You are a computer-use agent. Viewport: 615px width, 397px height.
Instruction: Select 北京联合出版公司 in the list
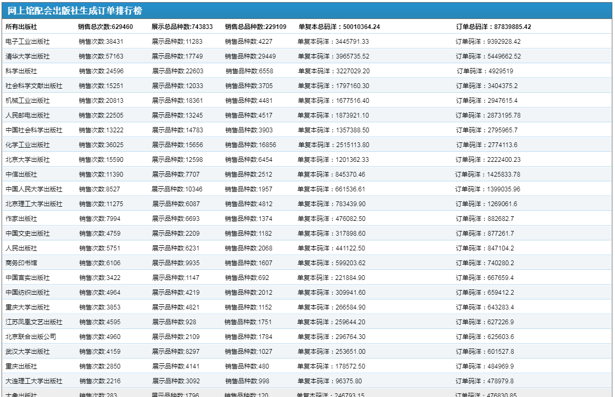point(31,337)
